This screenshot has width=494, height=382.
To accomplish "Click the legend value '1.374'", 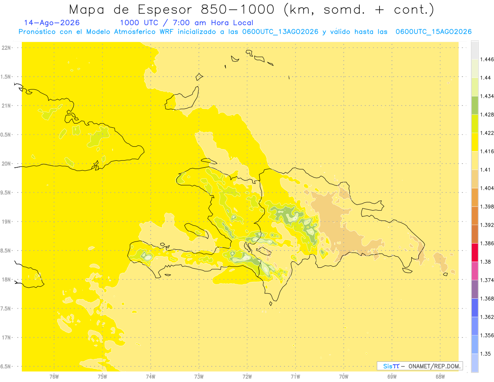I will pyautogui.click(x=487, y=280).
